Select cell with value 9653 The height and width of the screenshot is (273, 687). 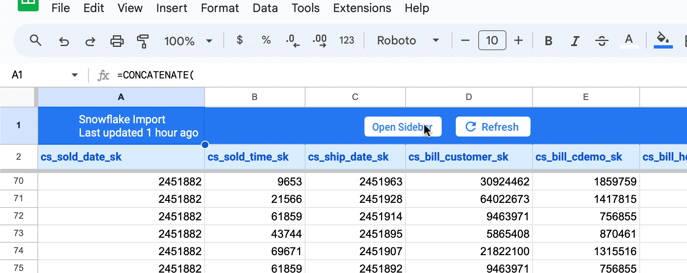point(255,181)
